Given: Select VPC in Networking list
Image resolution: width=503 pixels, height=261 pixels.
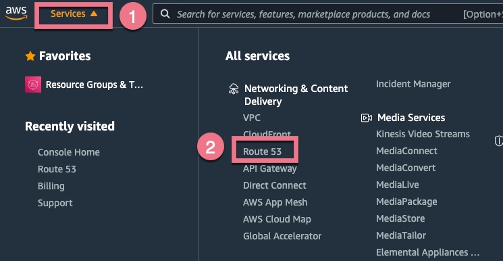Looking at the screenshot, I should [x=252, y=118].
